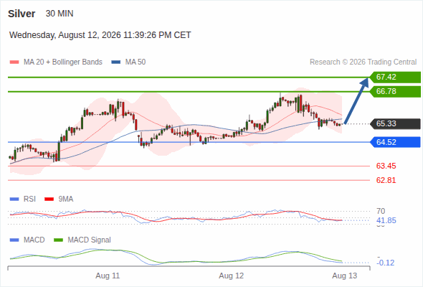Image resolution: width=423 pixels, height=287 pixels.
Task: Click the 65.33 current price tag
Action: pos(395,123)
